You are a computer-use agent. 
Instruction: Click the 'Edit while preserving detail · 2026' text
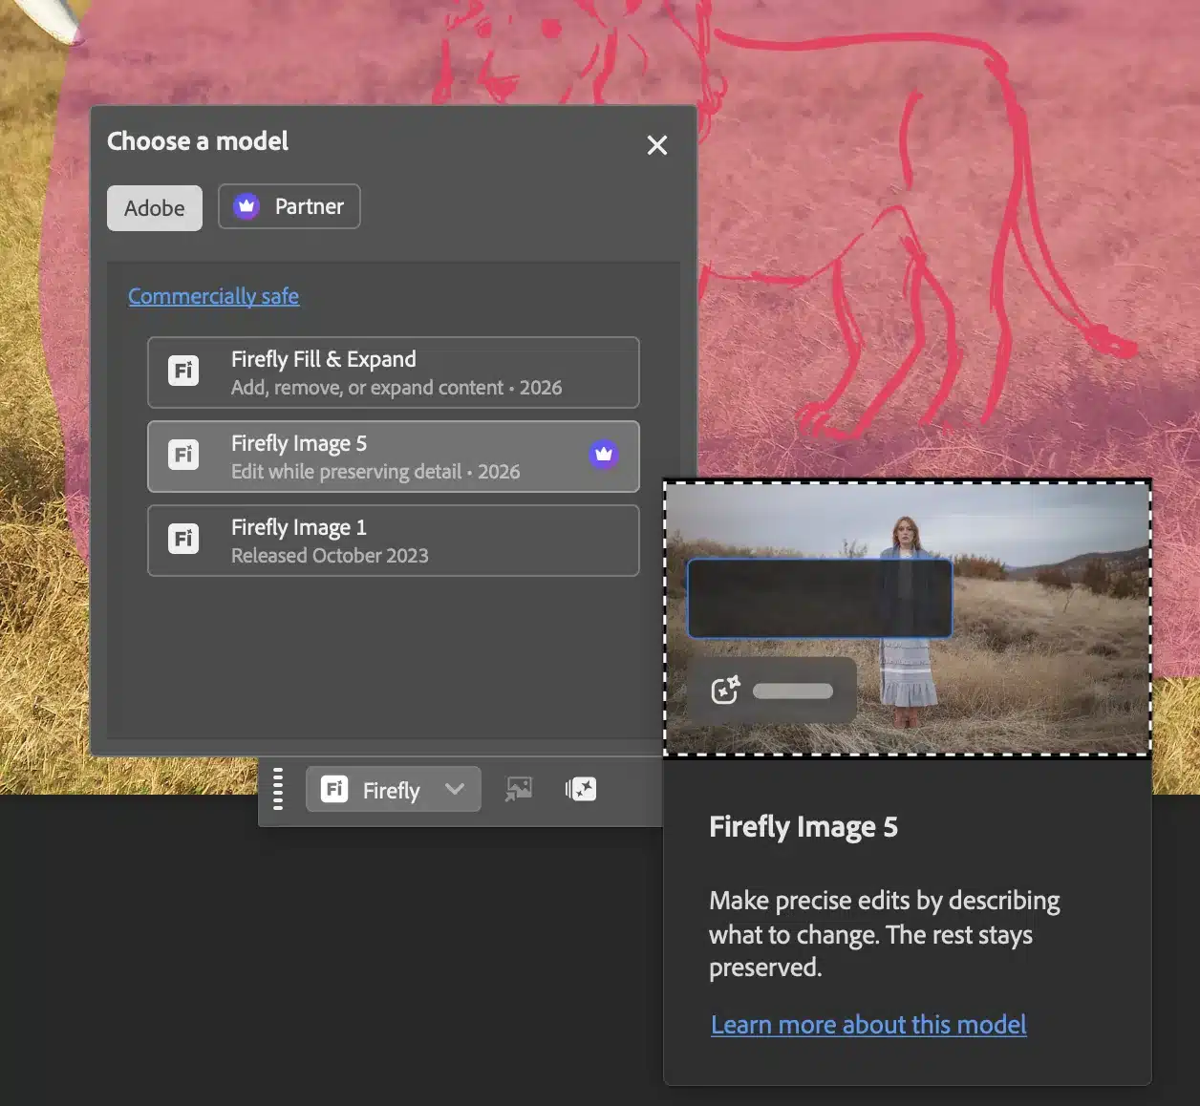375,472
